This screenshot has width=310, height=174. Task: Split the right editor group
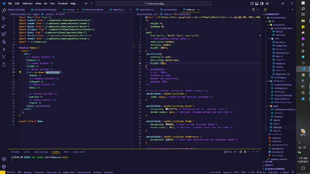pyautogui.click(x=253, y=10)
